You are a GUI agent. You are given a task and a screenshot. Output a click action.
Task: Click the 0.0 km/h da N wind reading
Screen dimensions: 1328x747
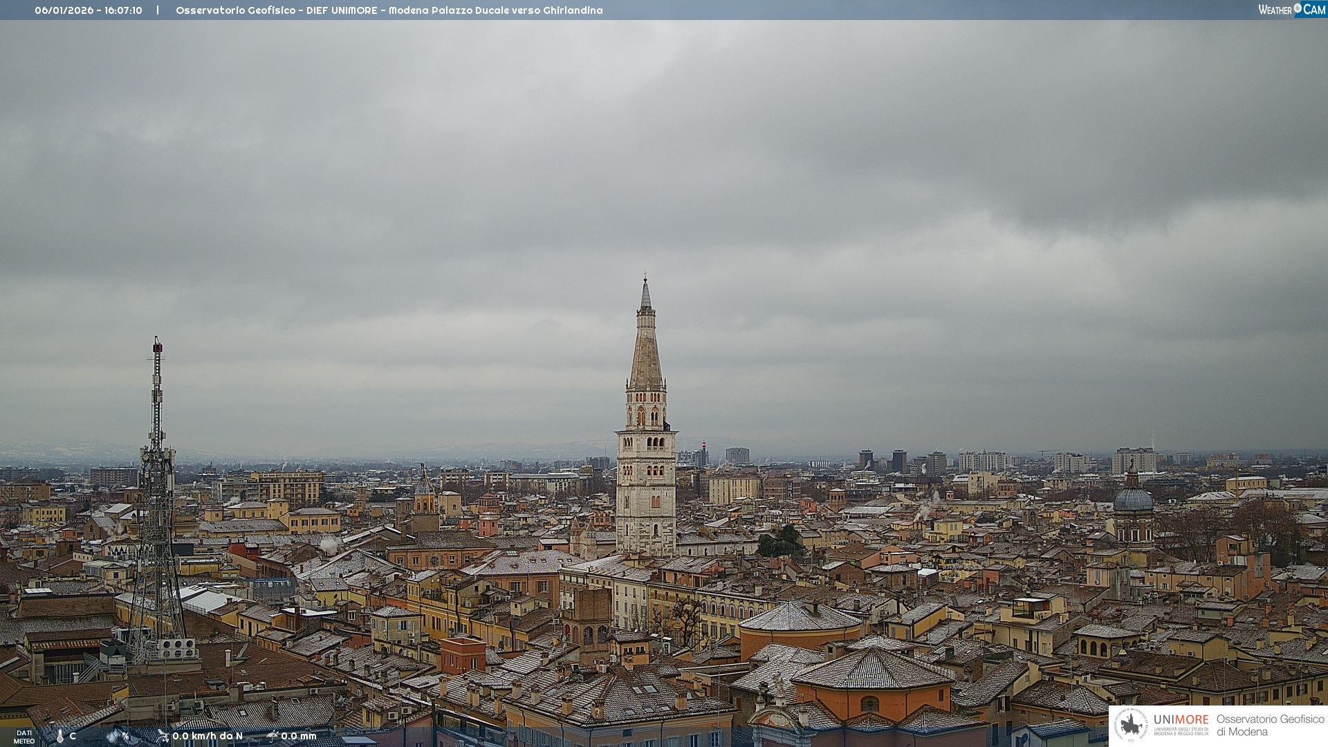click(207, 736)
